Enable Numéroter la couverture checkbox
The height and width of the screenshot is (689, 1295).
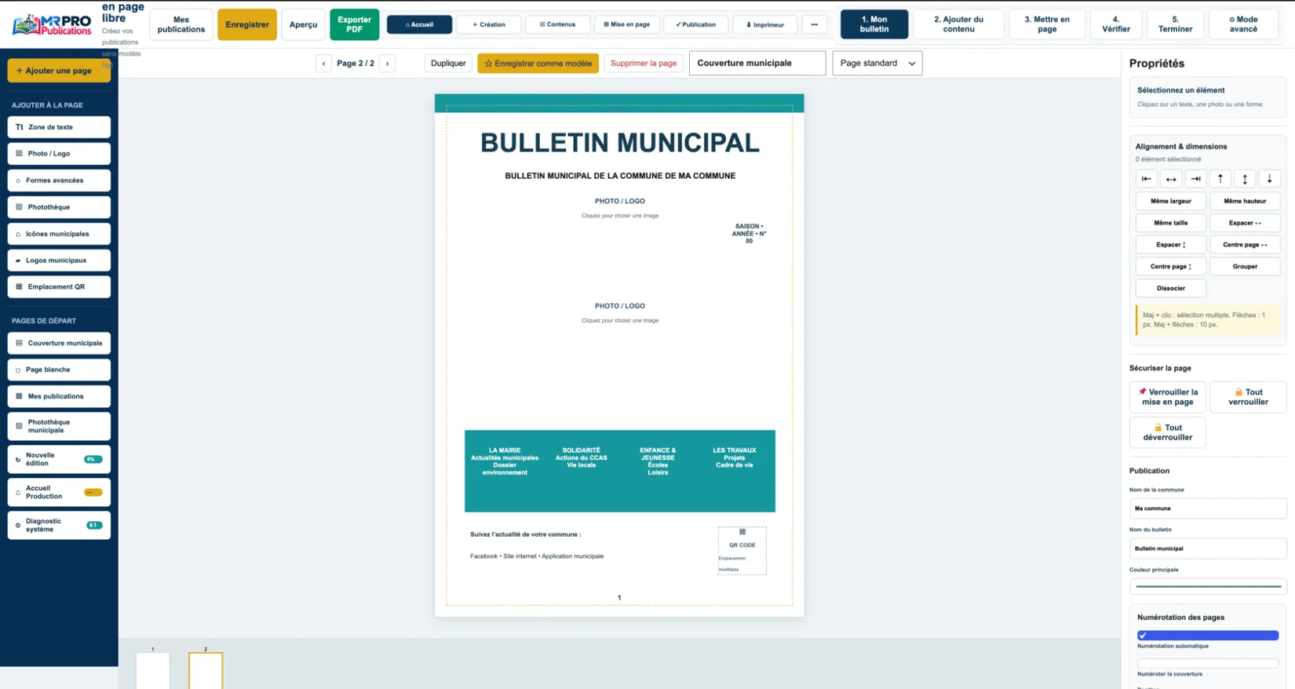pos(1207,663)
